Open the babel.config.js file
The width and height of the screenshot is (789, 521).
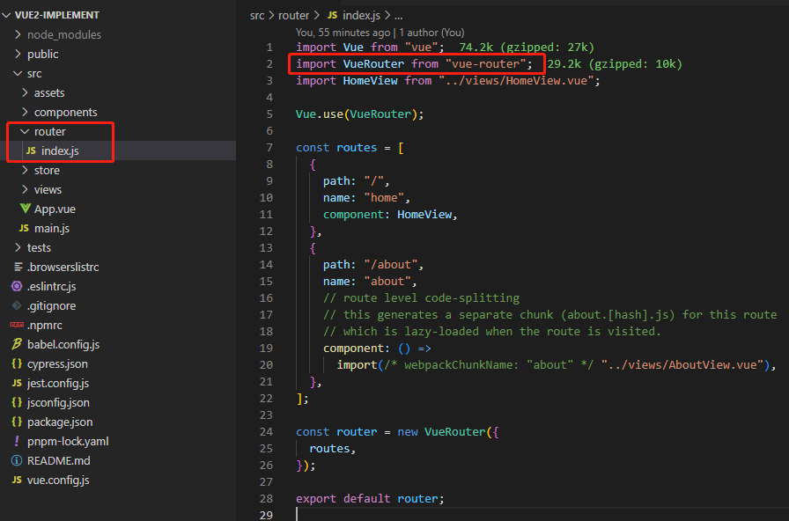[x=118, y=344]
